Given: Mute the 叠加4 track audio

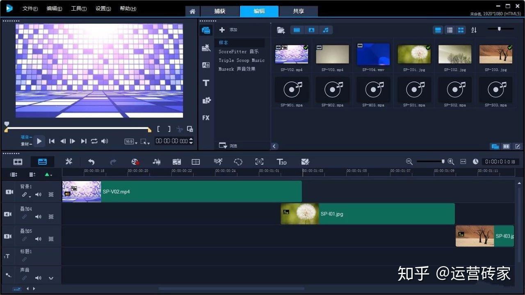Looking at the screenshot, I should point(38,217).
